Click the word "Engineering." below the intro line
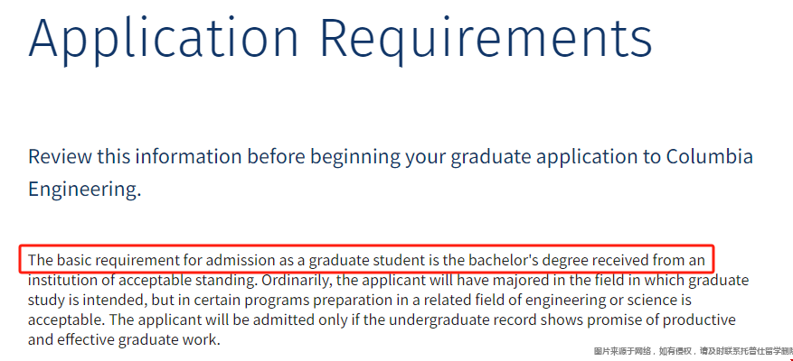 [84, 190]
